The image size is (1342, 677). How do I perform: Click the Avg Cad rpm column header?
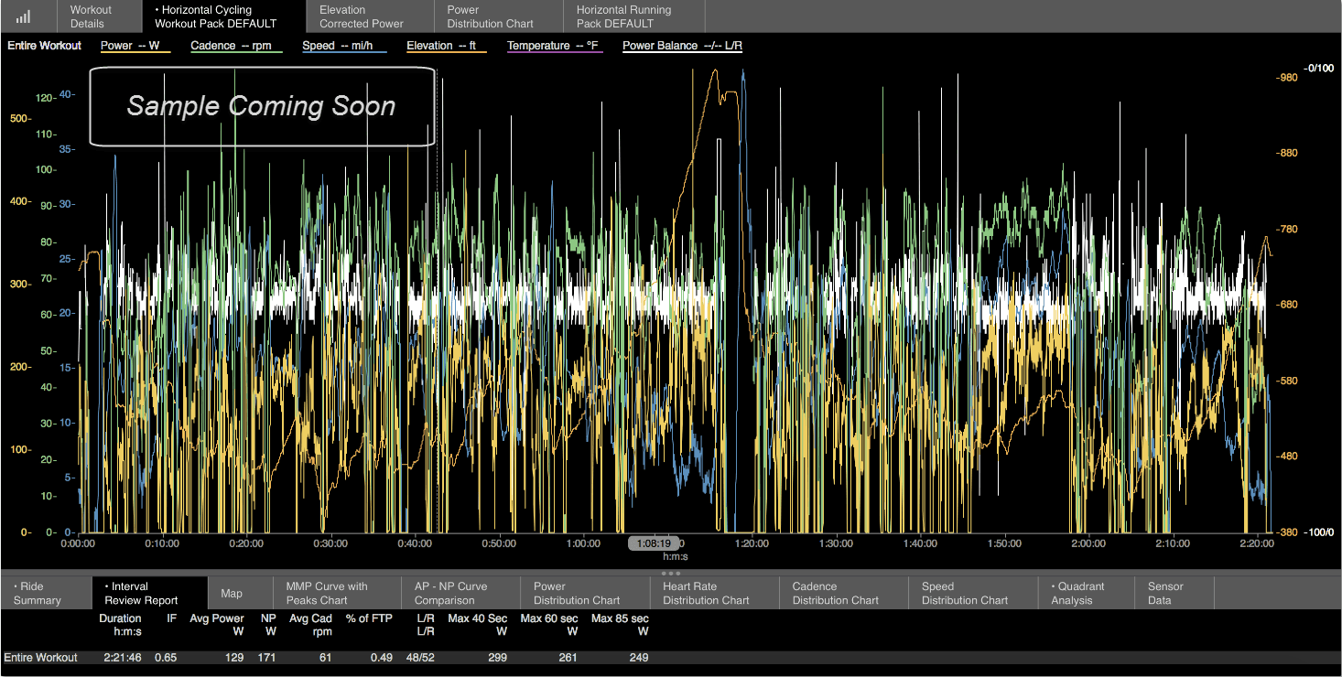coord(311,625)
